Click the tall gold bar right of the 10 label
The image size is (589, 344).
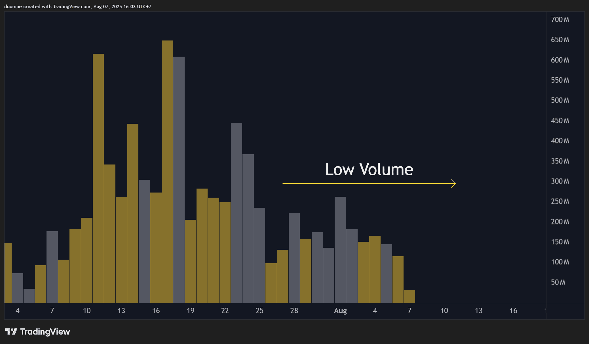pyautogui.click(x=98, y=178)
